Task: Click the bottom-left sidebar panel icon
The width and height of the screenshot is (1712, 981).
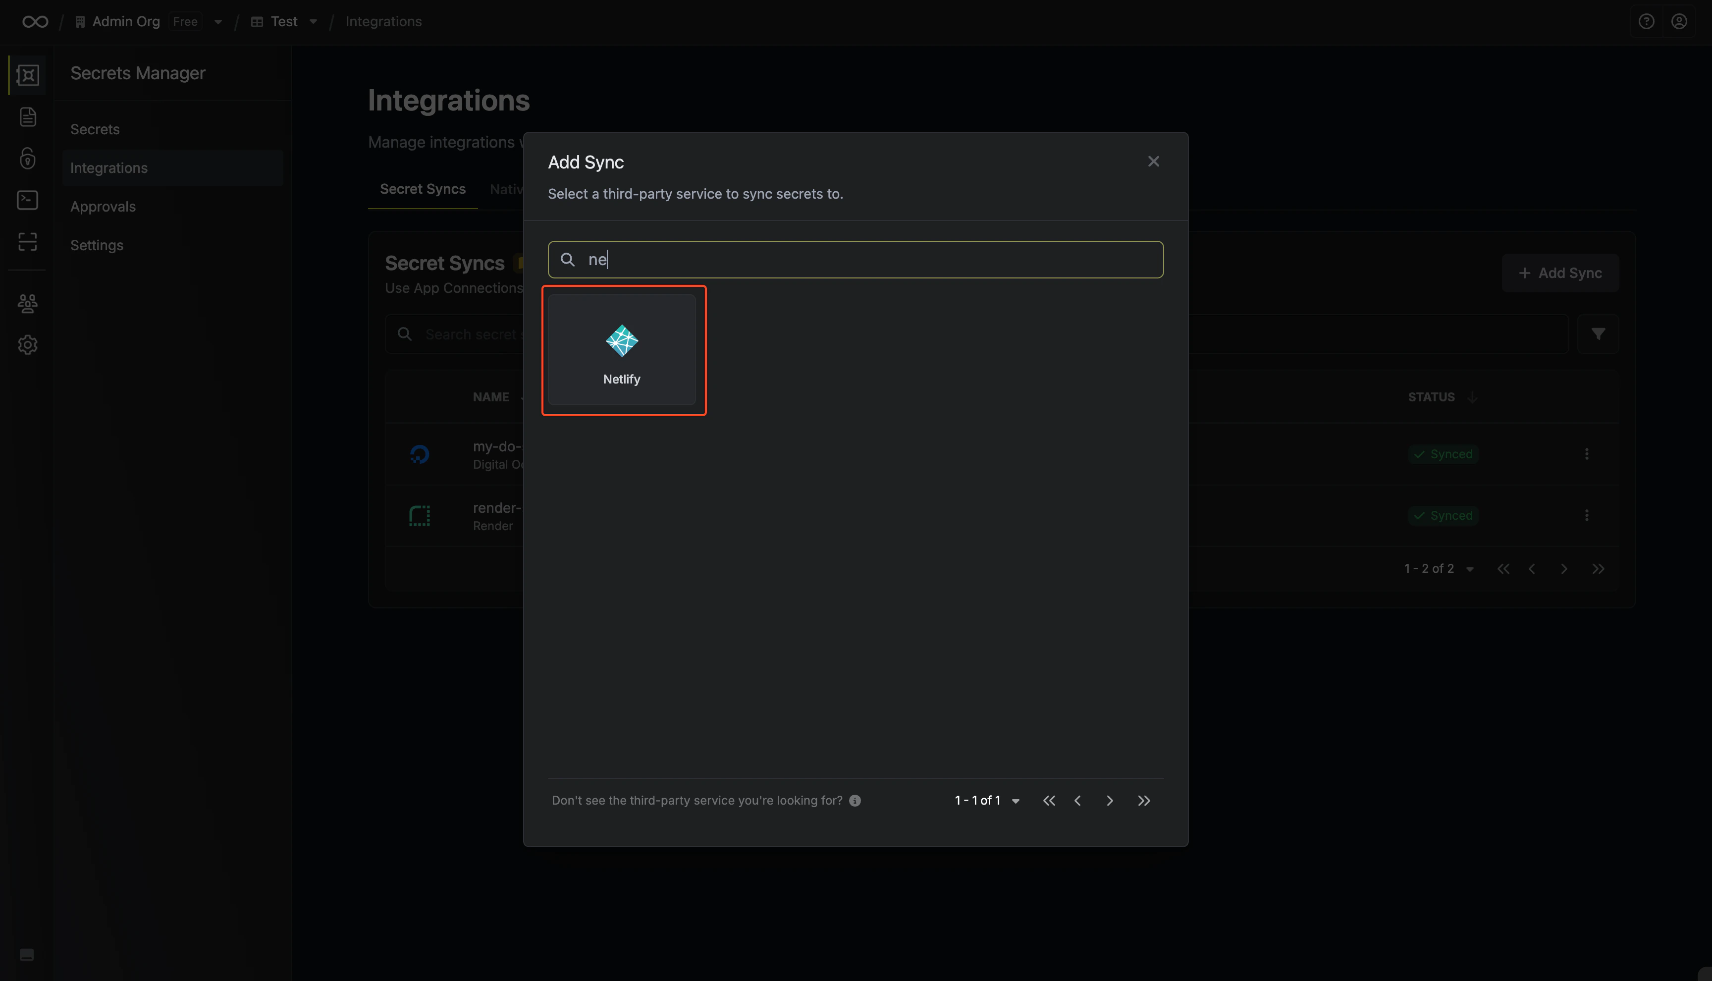Action: (x=27, y=955)
